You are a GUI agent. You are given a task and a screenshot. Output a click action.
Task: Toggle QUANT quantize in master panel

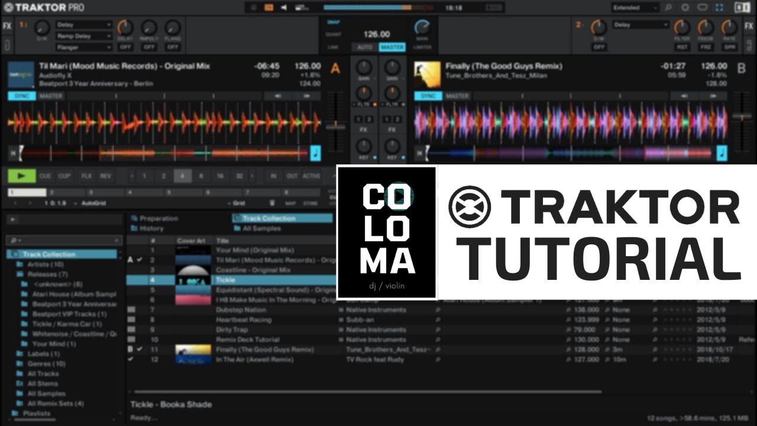333,34
